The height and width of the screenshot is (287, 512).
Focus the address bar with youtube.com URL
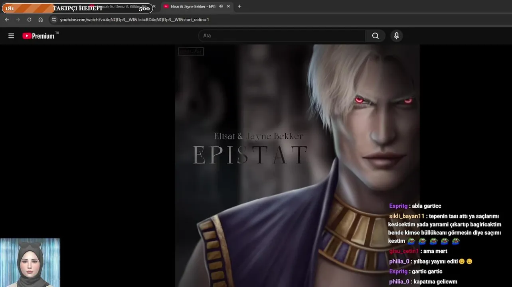tap(134, 20)
